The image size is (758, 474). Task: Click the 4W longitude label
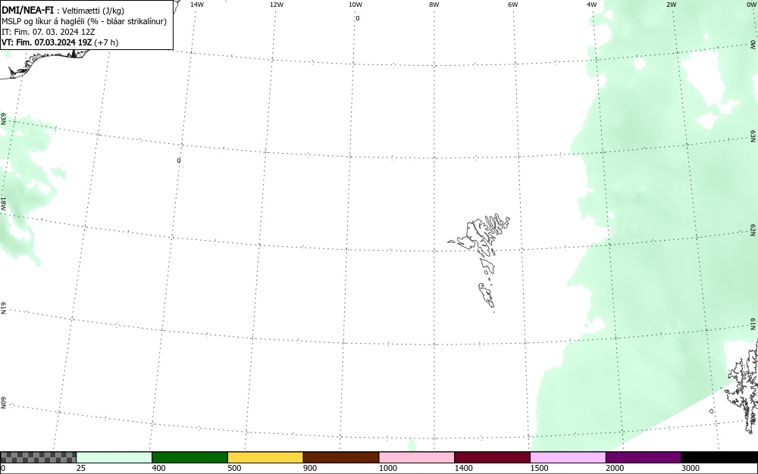(592, 5)
